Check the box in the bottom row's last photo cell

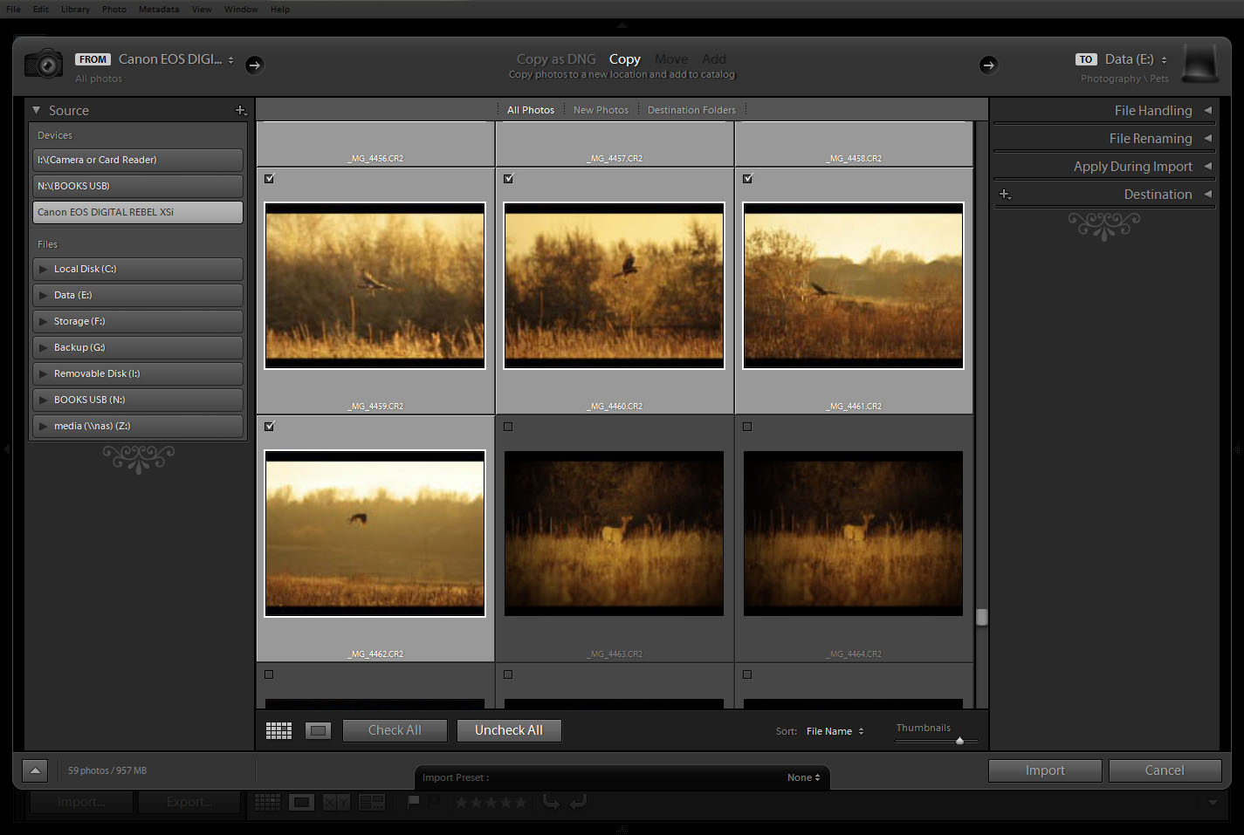(x=747, y=674)
